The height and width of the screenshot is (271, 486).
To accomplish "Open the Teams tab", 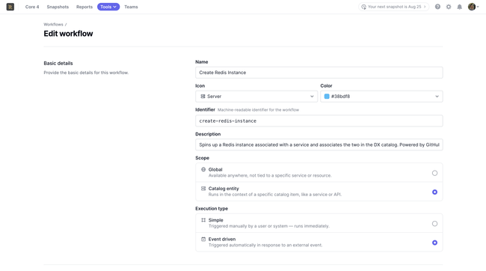I will click(x=131, y=7).
